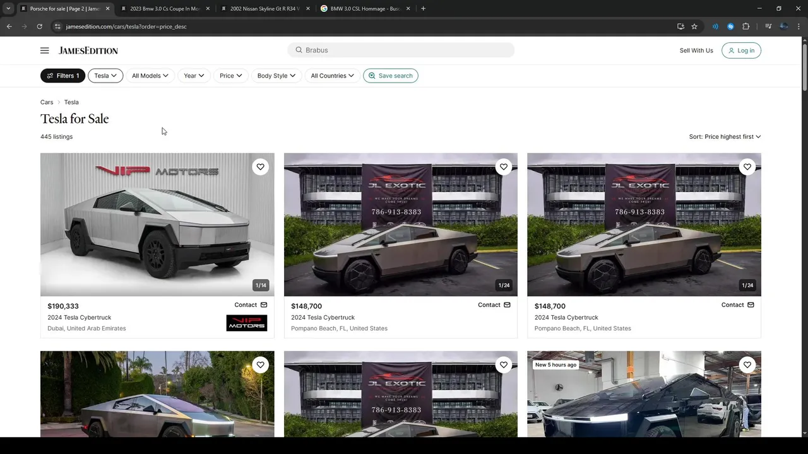The height and width of the screenshot is (454, 808).
Task: Open the hamburger menu beside JamesEdition logo
Action: pyautogui.click(x=44, y=50)
